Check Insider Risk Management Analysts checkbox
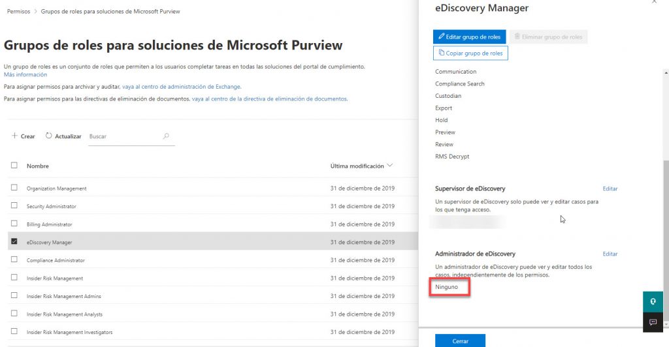 click(14, 313)
